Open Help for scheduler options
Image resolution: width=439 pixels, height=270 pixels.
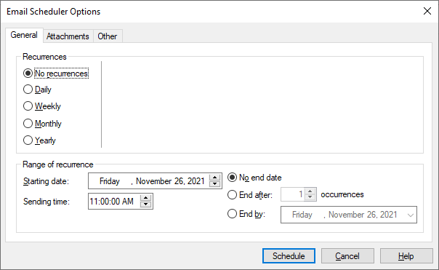[406, 256]
